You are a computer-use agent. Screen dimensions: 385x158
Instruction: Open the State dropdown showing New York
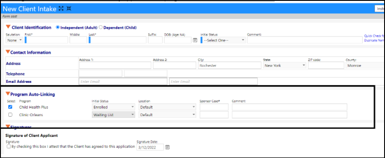tap(285, 65)
